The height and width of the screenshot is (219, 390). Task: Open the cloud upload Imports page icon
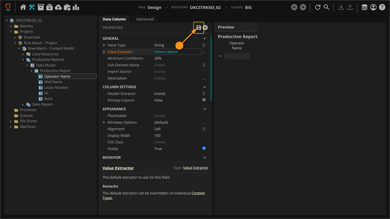[x=58, y=7]
